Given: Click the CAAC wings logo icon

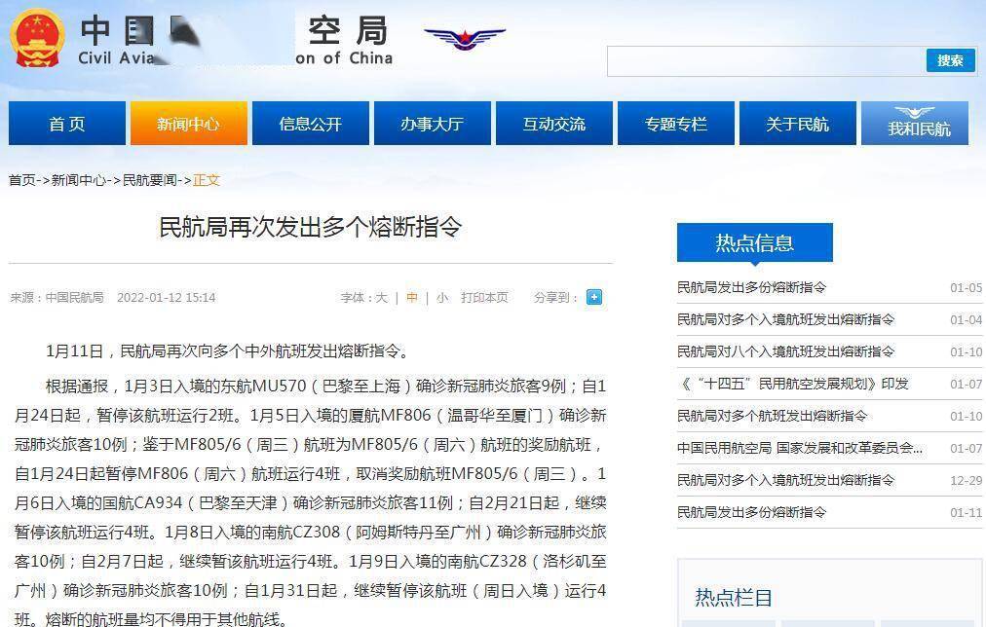Looking at the screenshot, I should [464, 39].
